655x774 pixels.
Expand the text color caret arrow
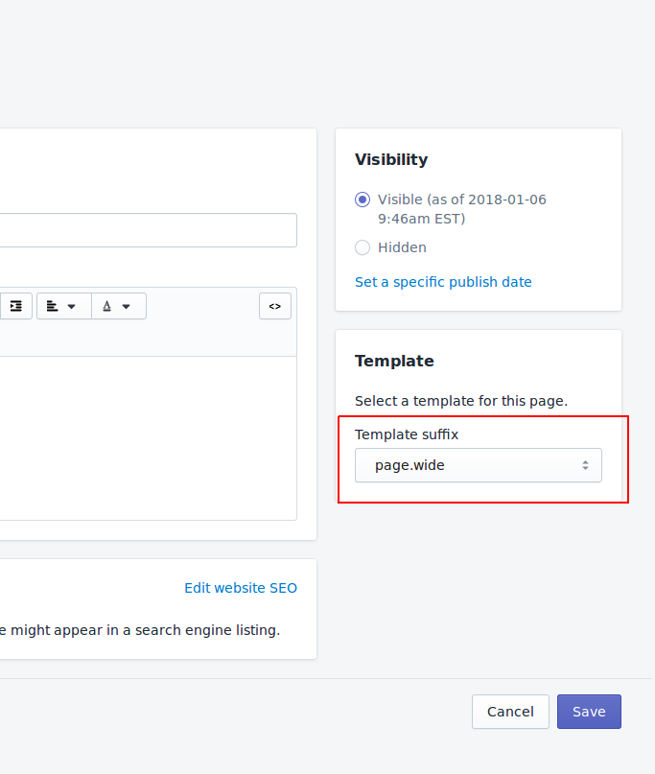pyautogui.click(x=127, y=307)
